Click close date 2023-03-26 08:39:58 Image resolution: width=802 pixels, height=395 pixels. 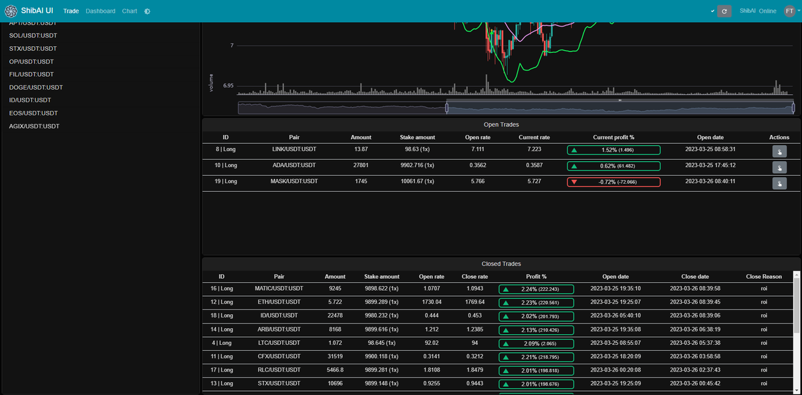pos(696,289)
